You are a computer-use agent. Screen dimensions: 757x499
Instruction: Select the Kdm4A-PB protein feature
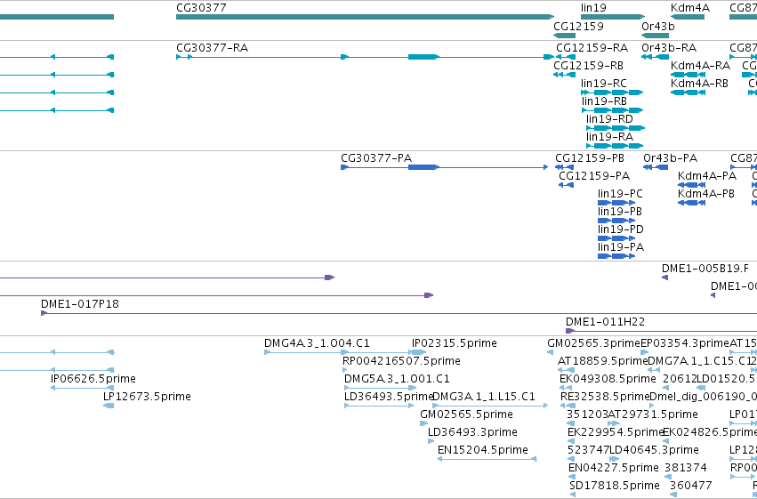691,203
